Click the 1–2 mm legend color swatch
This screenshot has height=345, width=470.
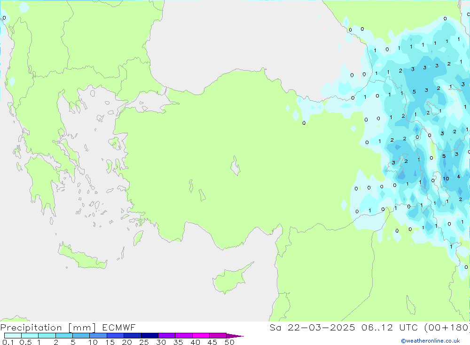(x=47, y=336)
